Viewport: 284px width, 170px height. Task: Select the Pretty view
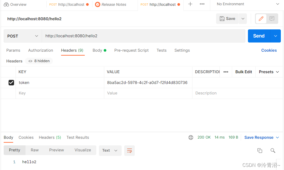14,150
